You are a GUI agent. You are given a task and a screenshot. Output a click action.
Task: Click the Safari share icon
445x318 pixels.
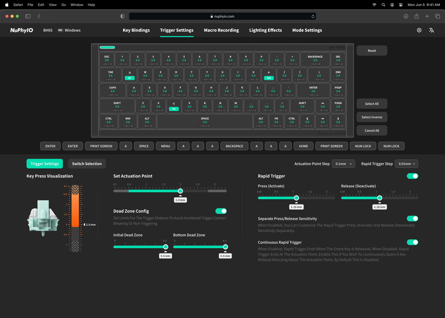coord(416,16)
